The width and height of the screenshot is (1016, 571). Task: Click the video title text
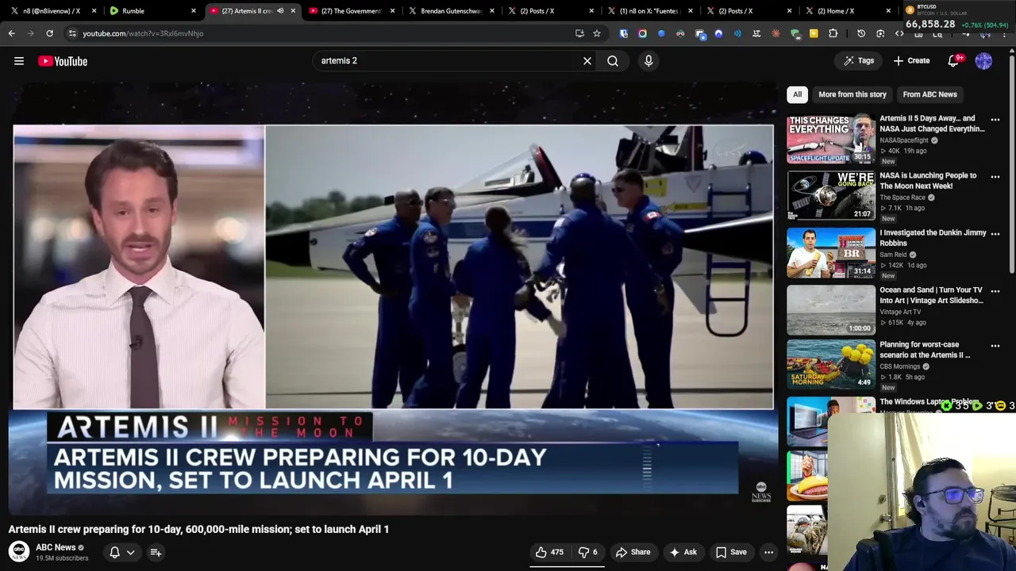(198, 529)
